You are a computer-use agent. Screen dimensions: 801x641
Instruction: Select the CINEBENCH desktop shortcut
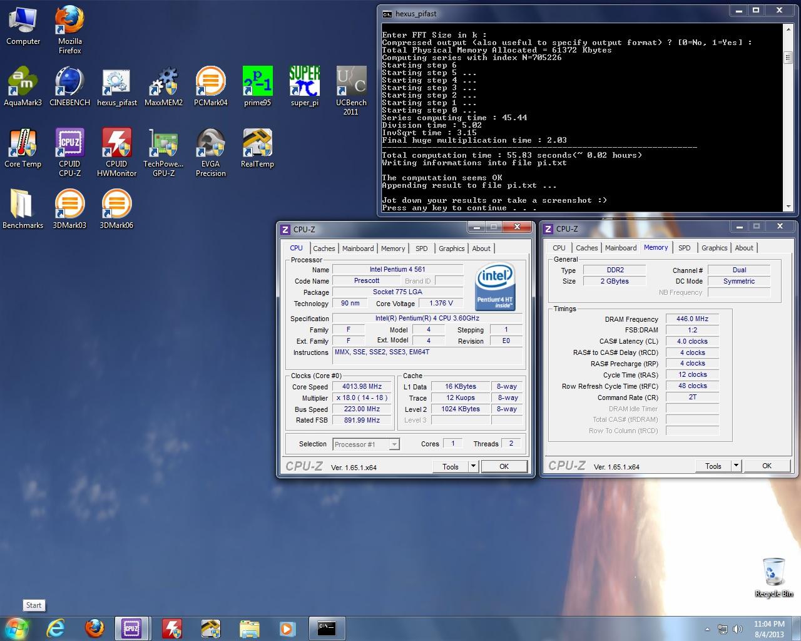click(x=69, y=86)
